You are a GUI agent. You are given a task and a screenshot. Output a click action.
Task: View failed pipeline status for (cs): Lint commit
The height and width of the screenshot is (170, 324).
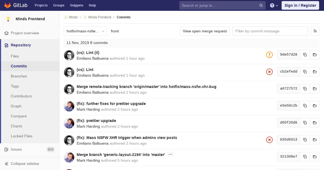pos(269,72)
